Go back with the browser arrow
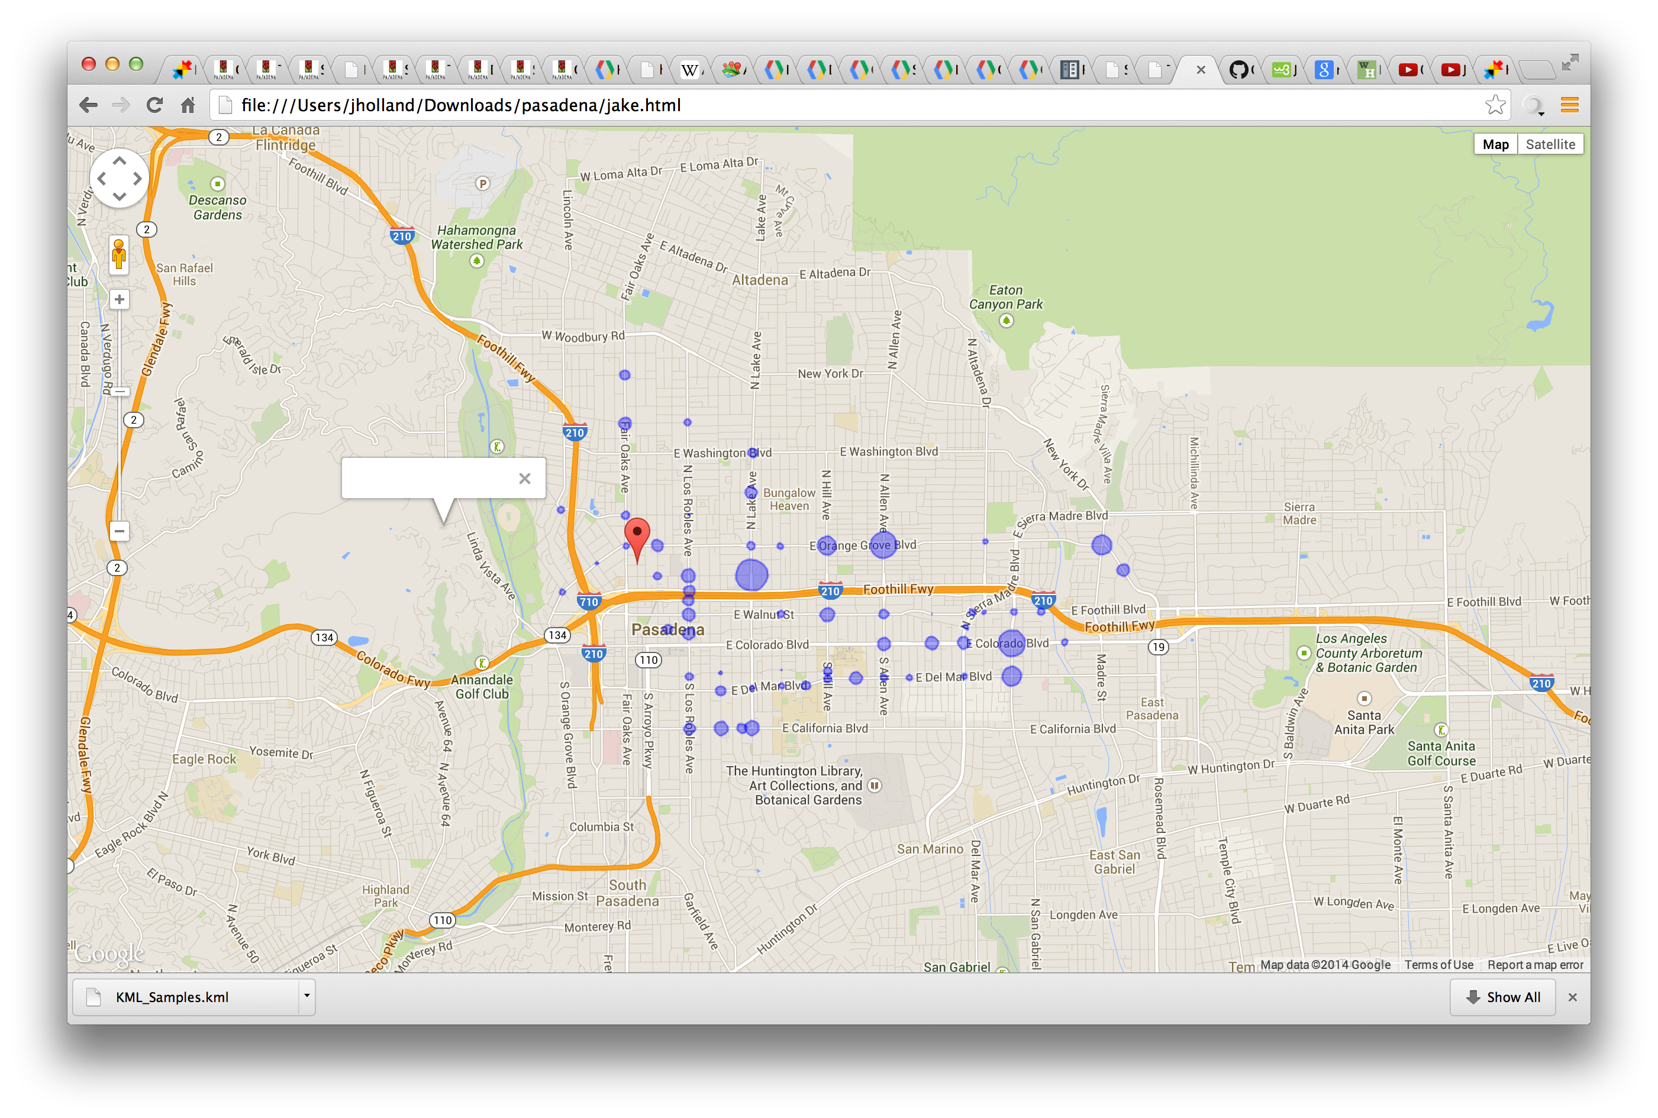 pos(88,105)
